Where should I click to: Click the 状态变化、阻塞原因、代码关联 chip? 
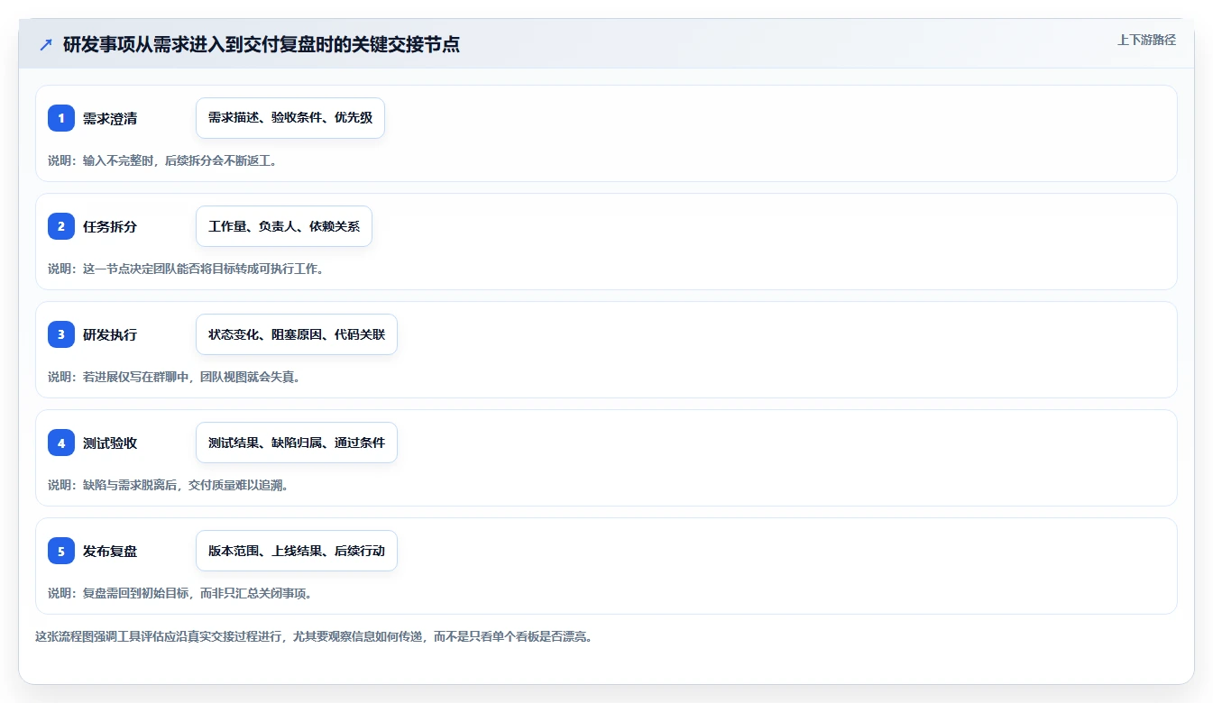(x=297, y=334)
